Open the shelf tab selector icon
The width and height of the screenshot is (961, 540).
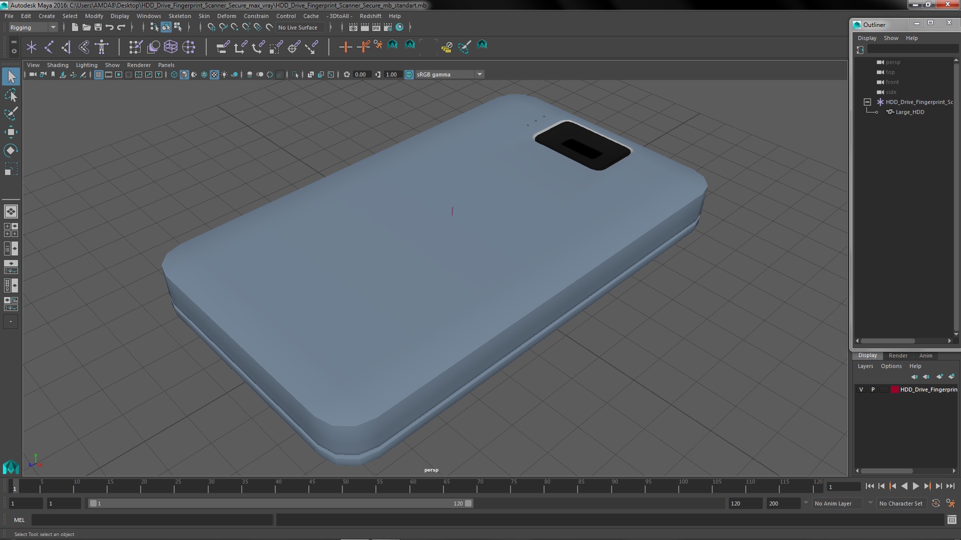(14, 41)
